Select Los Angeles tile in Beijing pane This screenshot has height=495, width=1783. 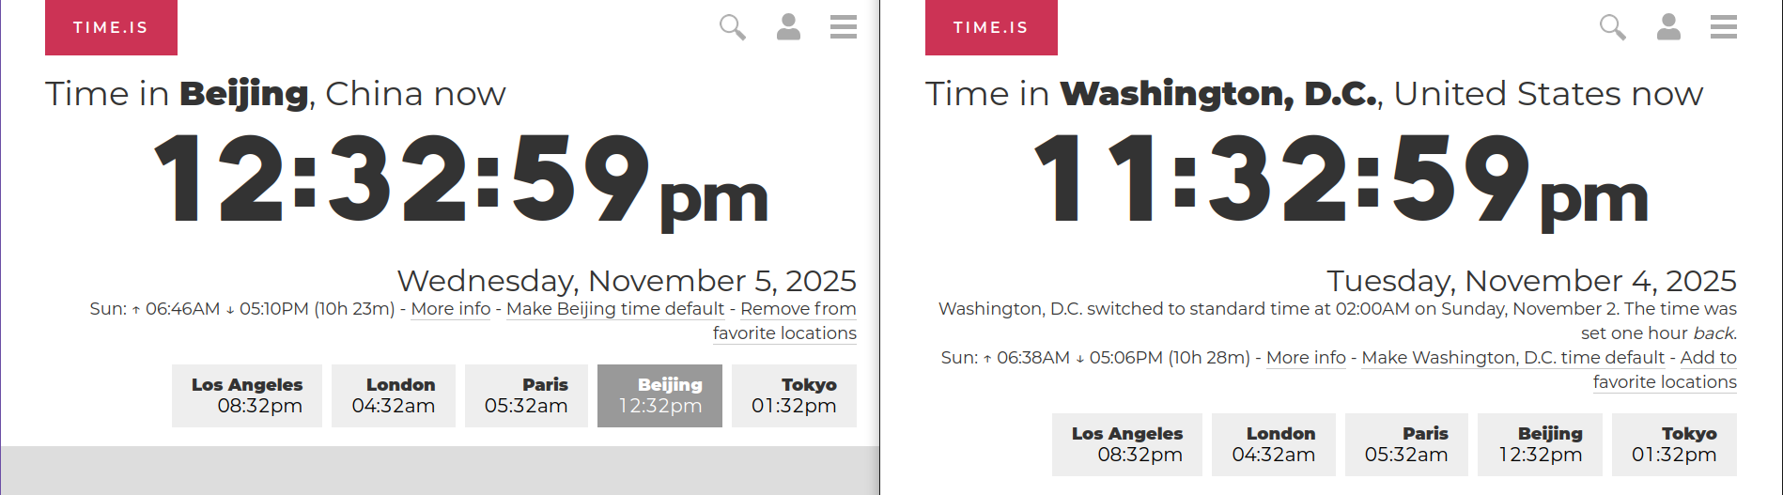(247, 395)
